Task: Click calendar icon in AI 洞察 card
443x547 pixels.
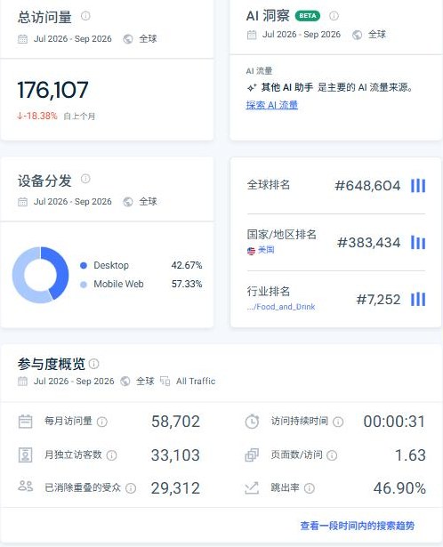Action: (x=252, y=35)
